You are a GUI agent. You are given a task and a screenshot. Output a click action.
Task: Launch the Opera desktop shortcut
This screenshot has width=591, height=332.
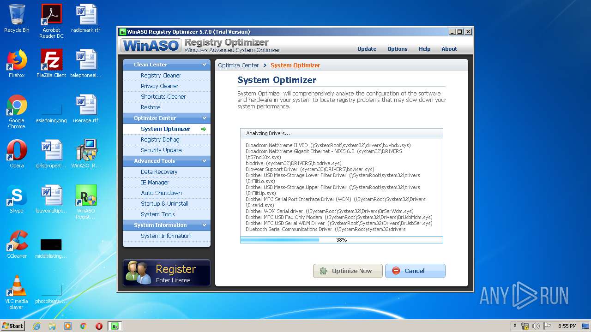pos(17,154)
